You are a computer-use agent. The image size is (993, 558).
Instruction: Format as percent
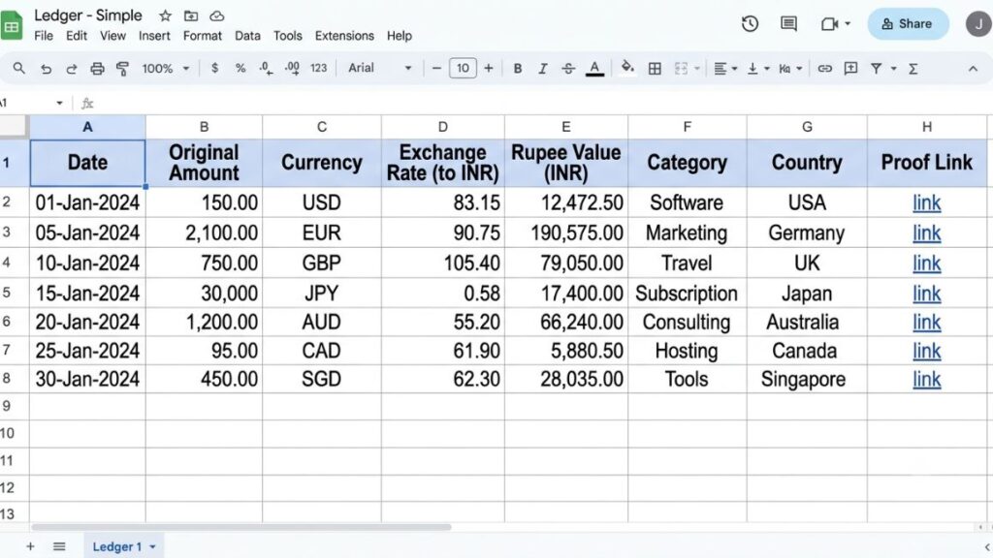click(x=240, y=68)
